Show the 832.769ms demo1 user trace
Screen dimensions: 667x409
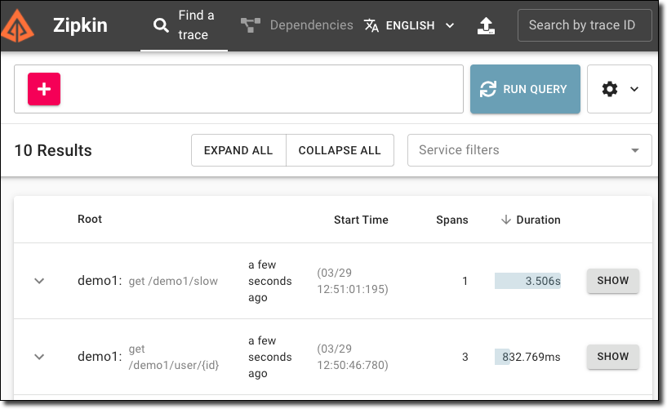pyautogui.click(x=612, y=357)
